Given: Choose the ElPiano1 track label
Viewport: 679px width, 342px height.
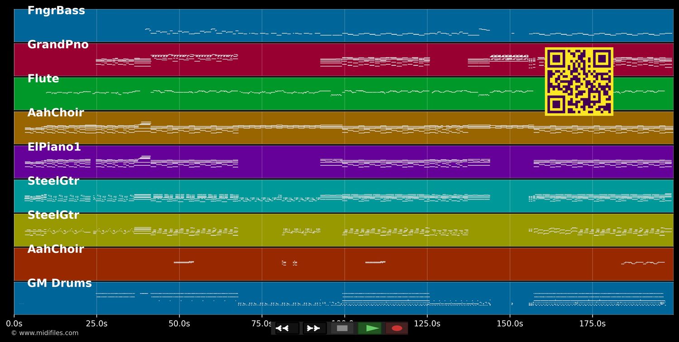Looking at the screenshot, I should tap(54, 147).
